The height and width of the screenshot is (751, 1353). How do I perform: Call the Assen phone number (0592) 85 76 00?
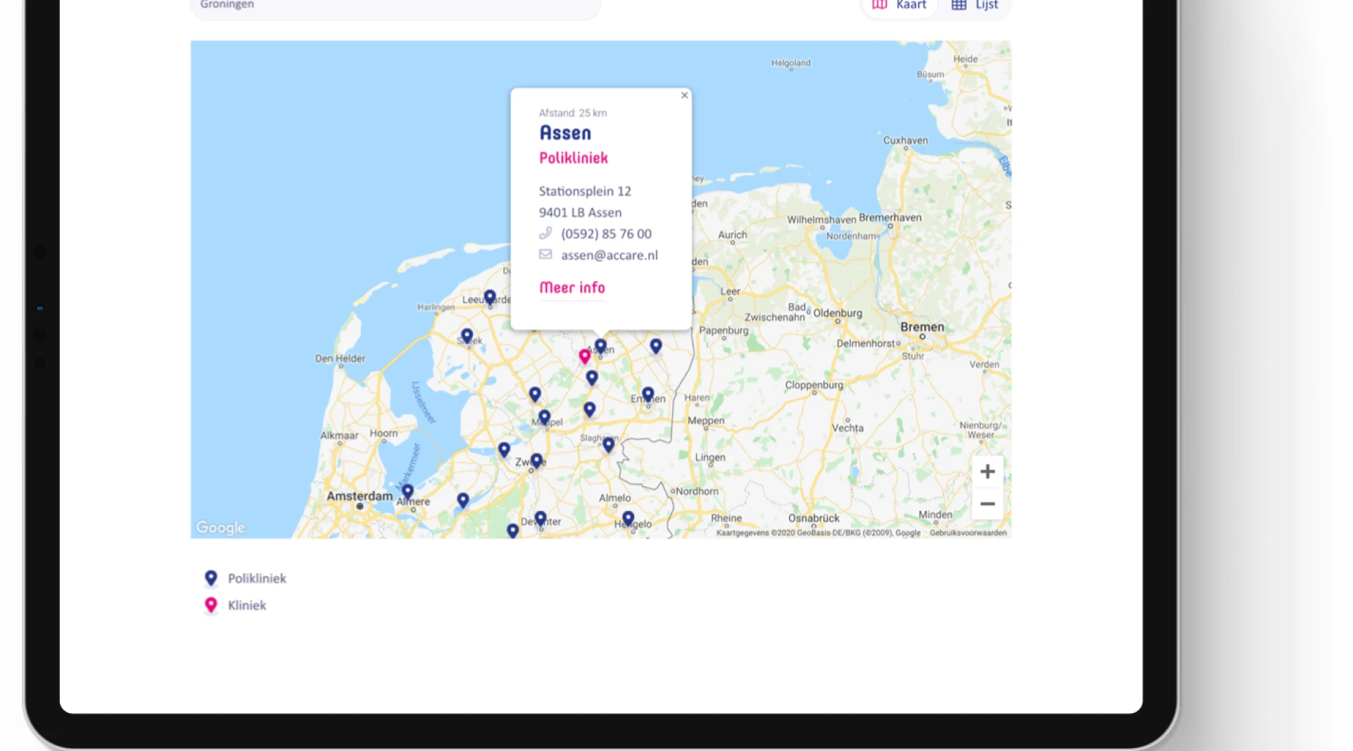[x=606, y=234]
